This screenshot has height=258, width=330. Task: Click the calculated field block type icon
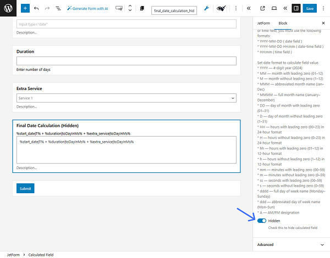pyautogui.click(x=119, y=8)
